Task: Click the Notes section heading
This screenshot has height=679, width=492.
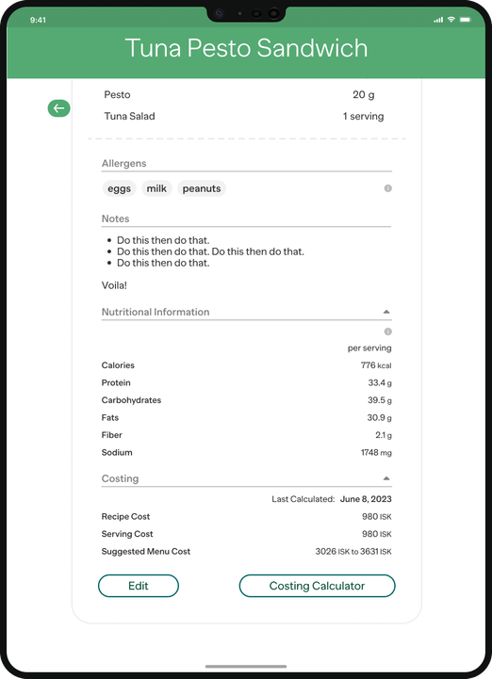Action: click(115, 218)
